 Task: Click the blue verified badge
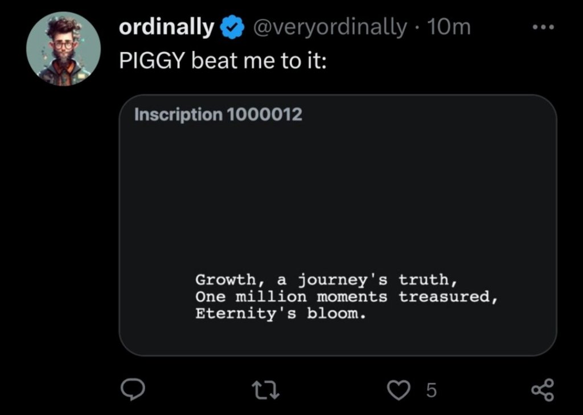(x=231, y=27)
